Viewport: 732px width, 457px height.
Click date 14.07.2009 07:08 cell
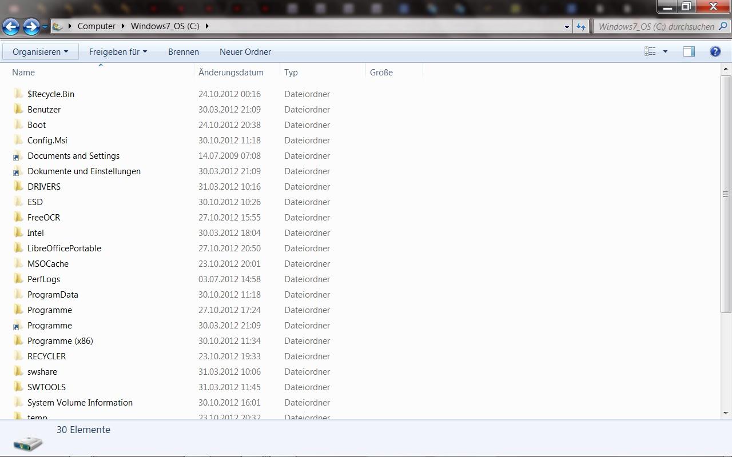tap(229, 155)
